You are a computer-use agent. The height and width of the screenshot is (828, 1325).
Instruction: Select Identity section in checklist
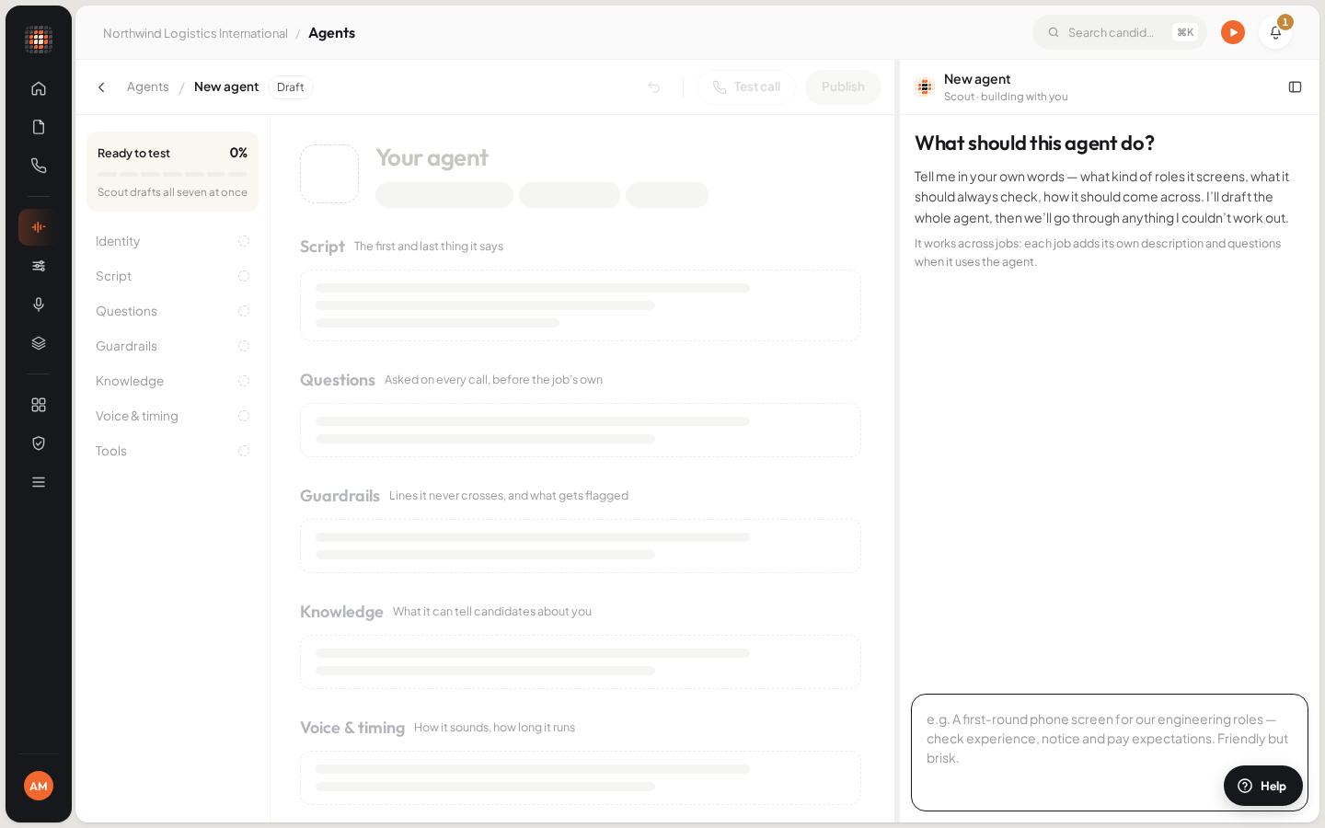[x=172, y=241]
